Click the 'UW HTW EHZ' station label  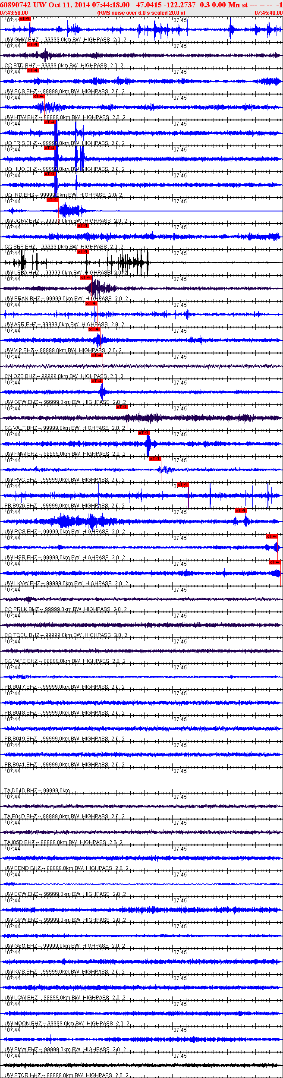(x=21, y=117)
